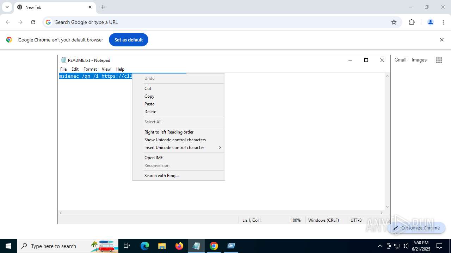Open Chrome Extensions puzzle icon
451x253 pixels.
pyautogui.click(x=412, y=22)
